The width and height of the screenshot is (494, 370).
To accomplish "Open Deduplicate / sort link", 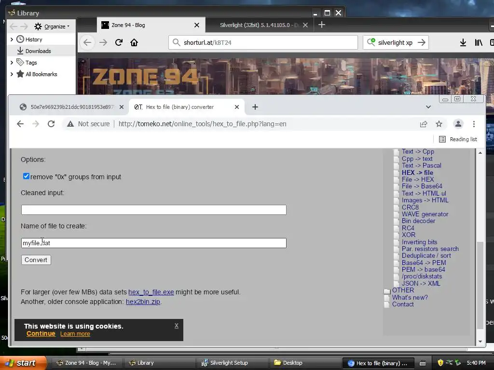I will pos(426,255).
